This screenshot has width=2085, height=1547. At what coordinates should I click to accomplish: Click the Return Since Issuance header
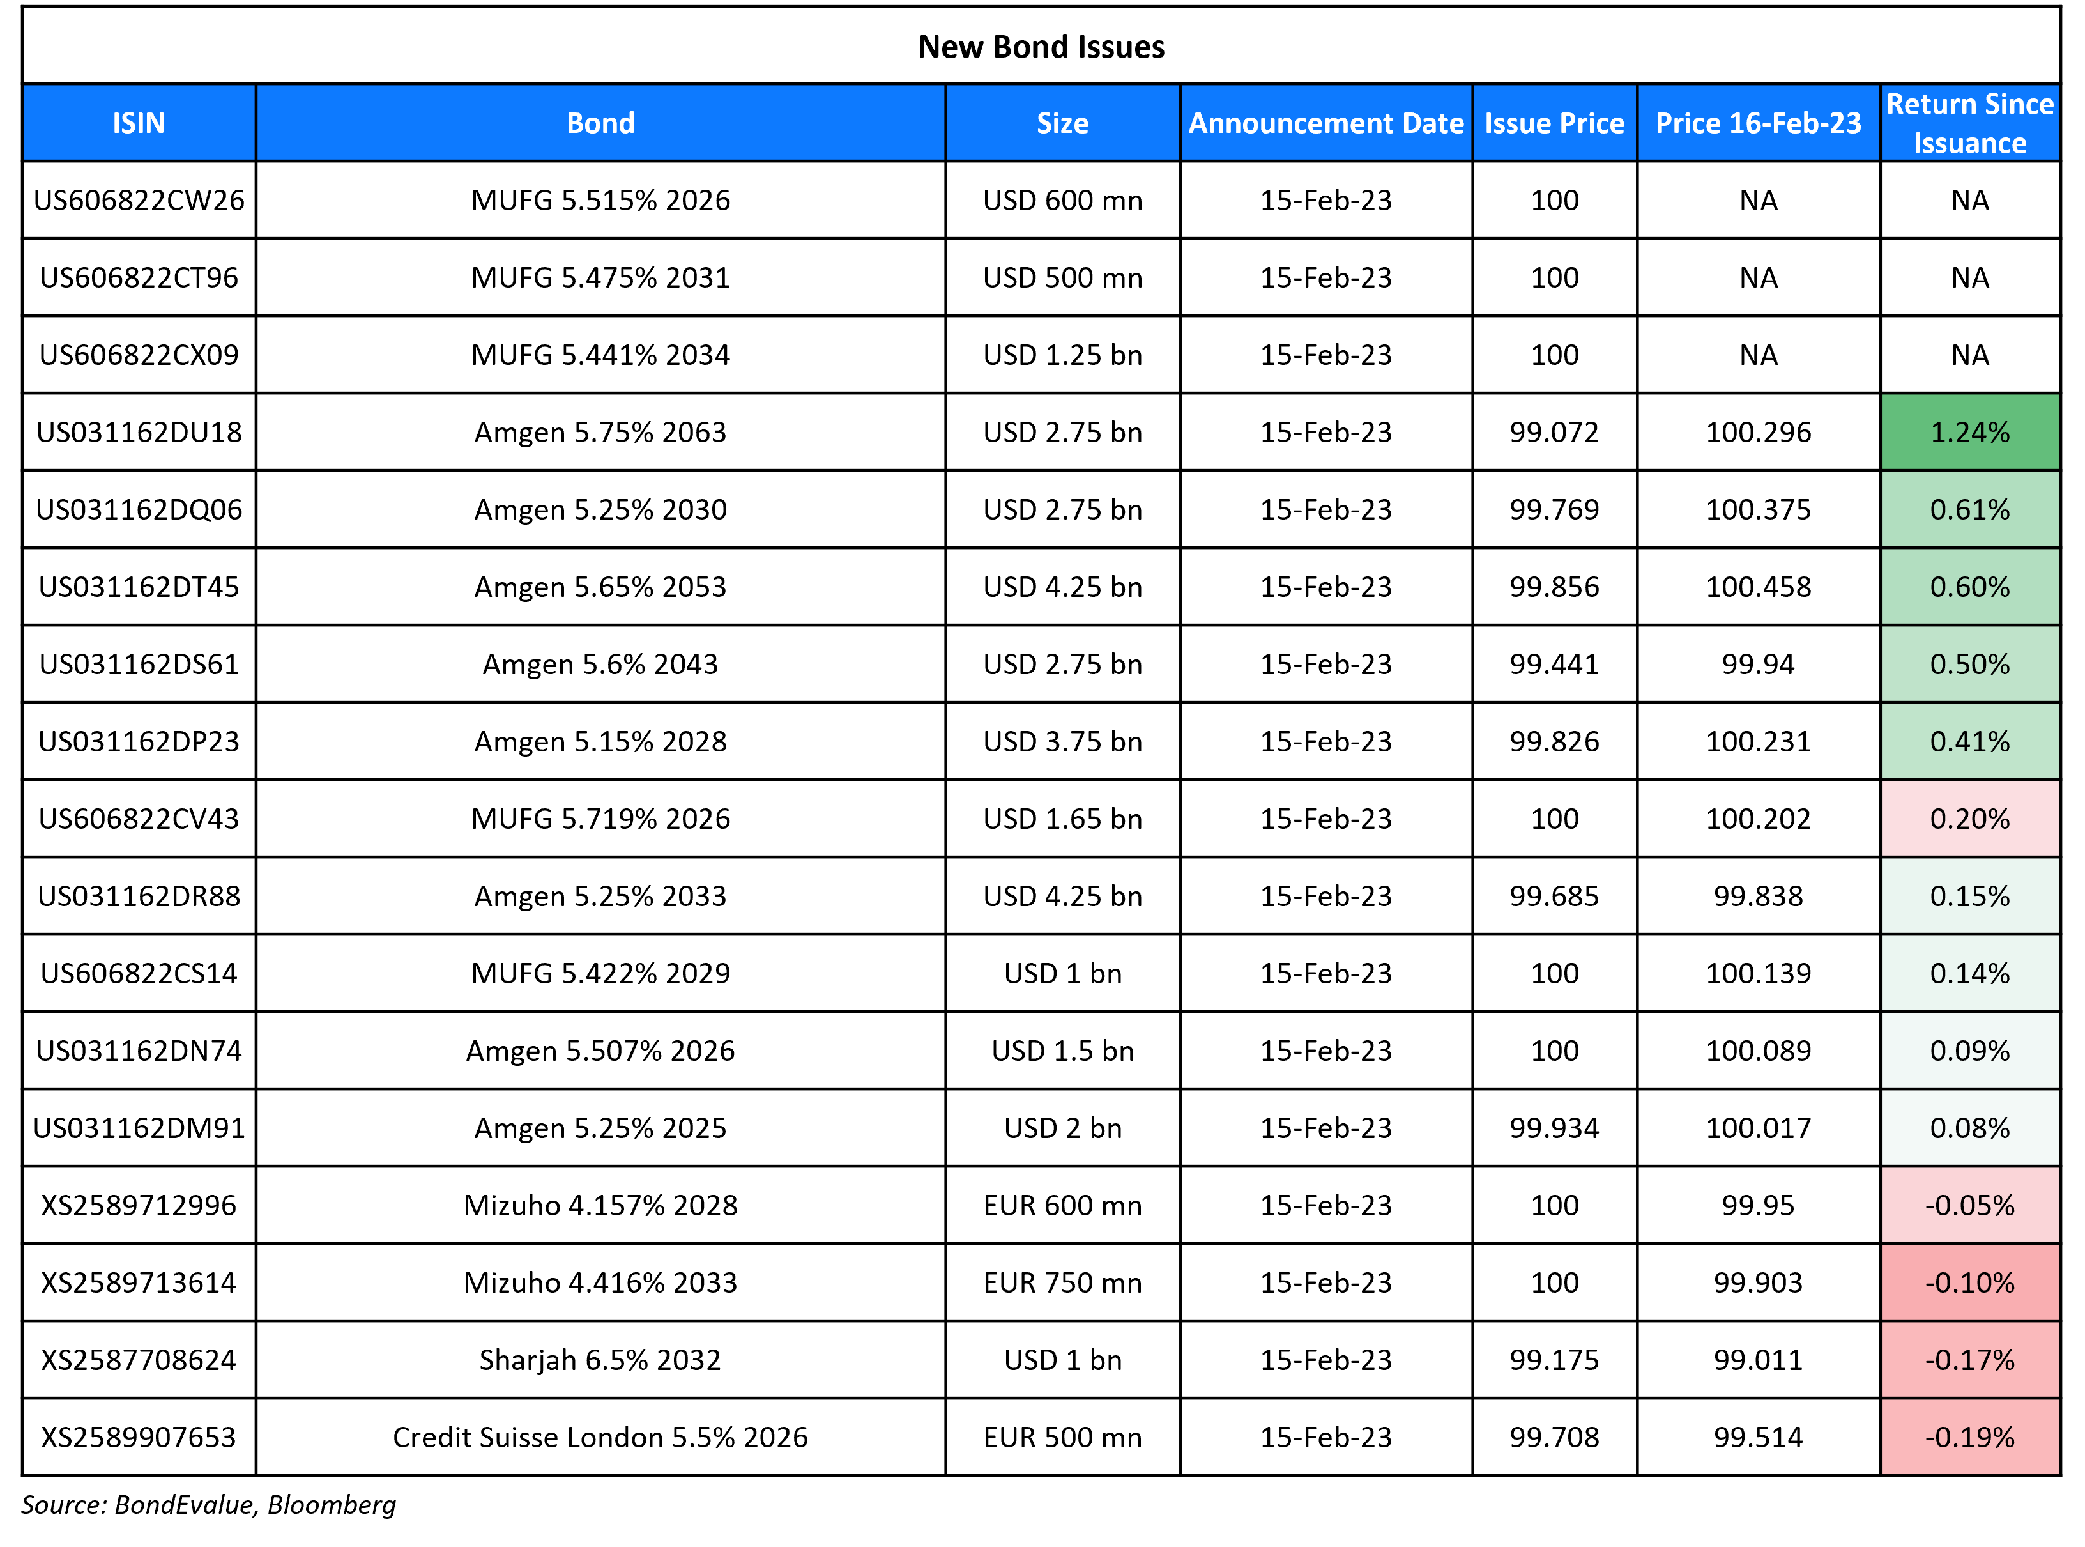tap(1970, 123)
